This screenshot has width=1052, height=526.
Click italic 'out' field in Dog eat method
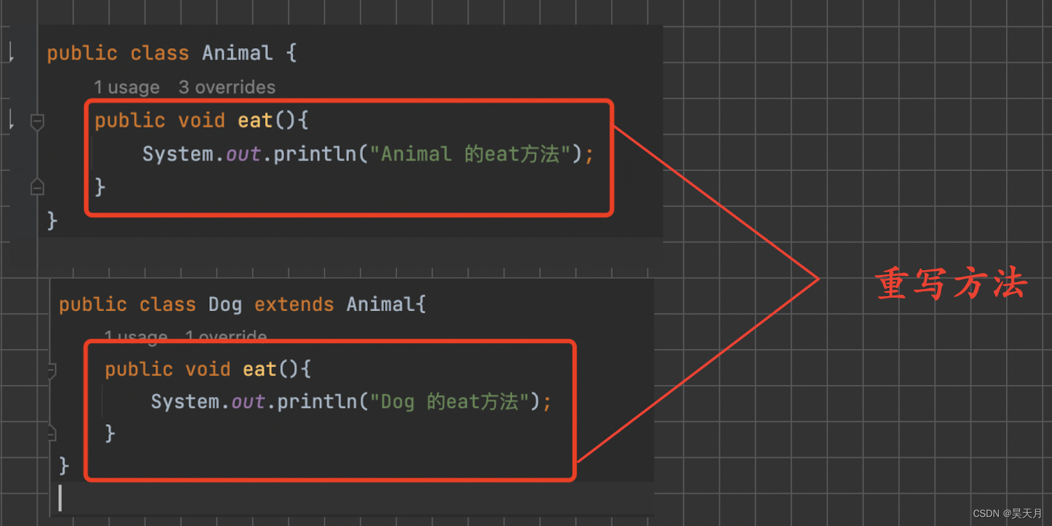(248, 402)
